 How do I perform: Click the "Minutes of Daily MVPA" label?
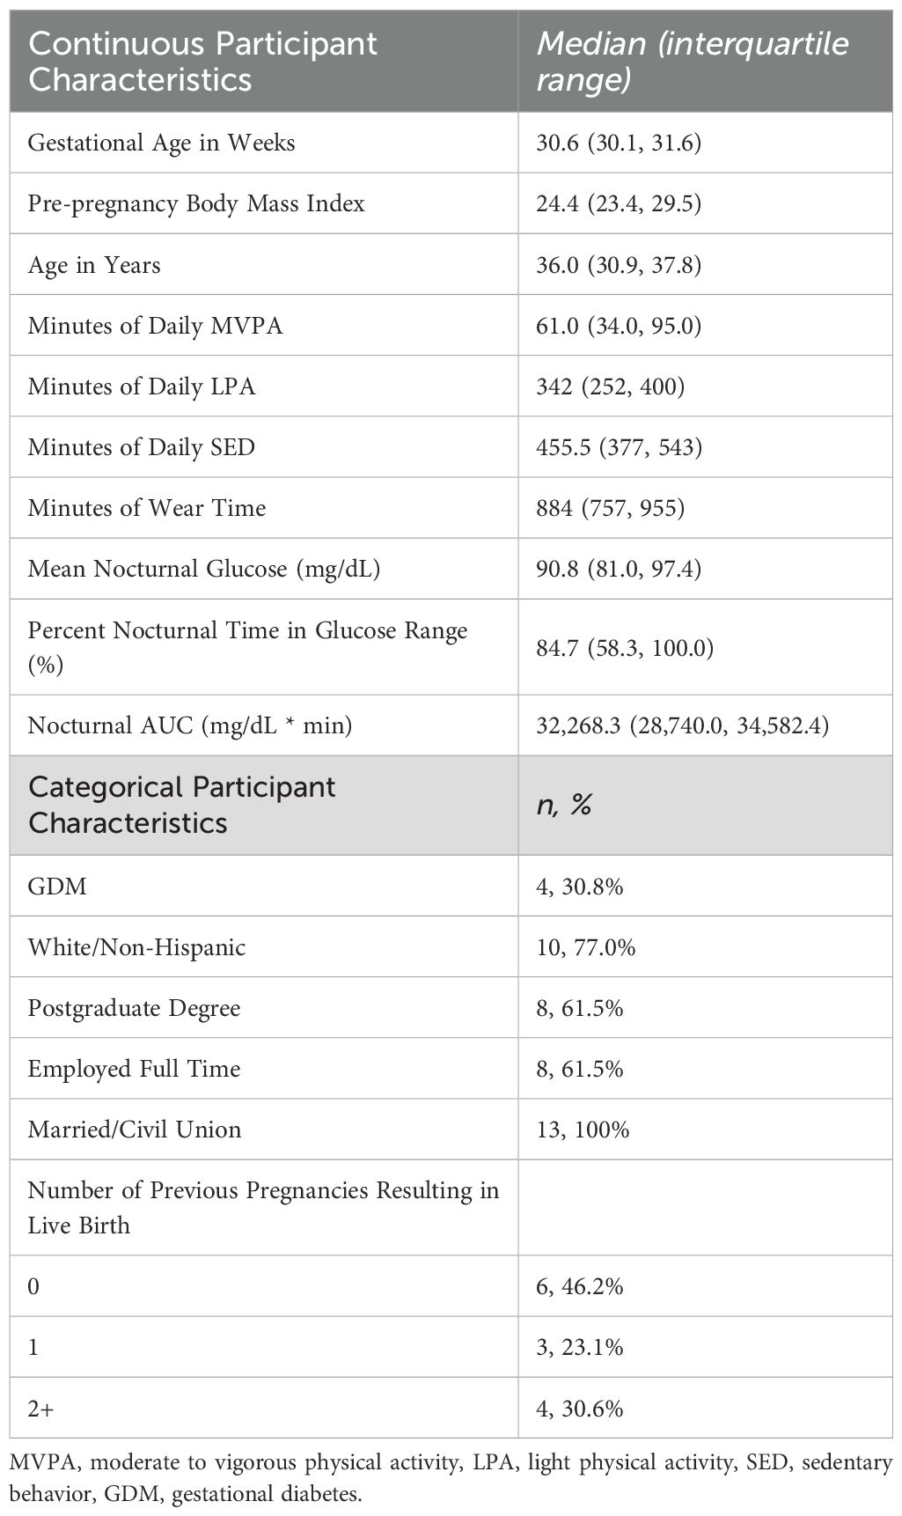coord(156,326)
